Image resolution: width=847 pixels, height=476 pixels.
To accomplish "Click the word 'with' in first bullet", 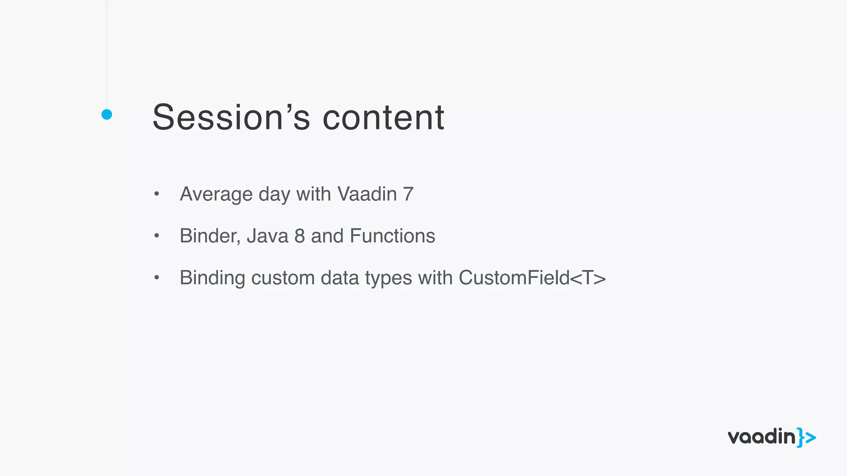I will click(313, 194).
